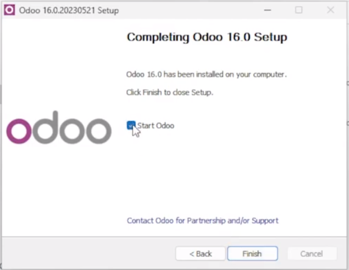Click the word "Support" in the contact link
349x270 pixels.
pyautogui.click(x=265, y=221)
